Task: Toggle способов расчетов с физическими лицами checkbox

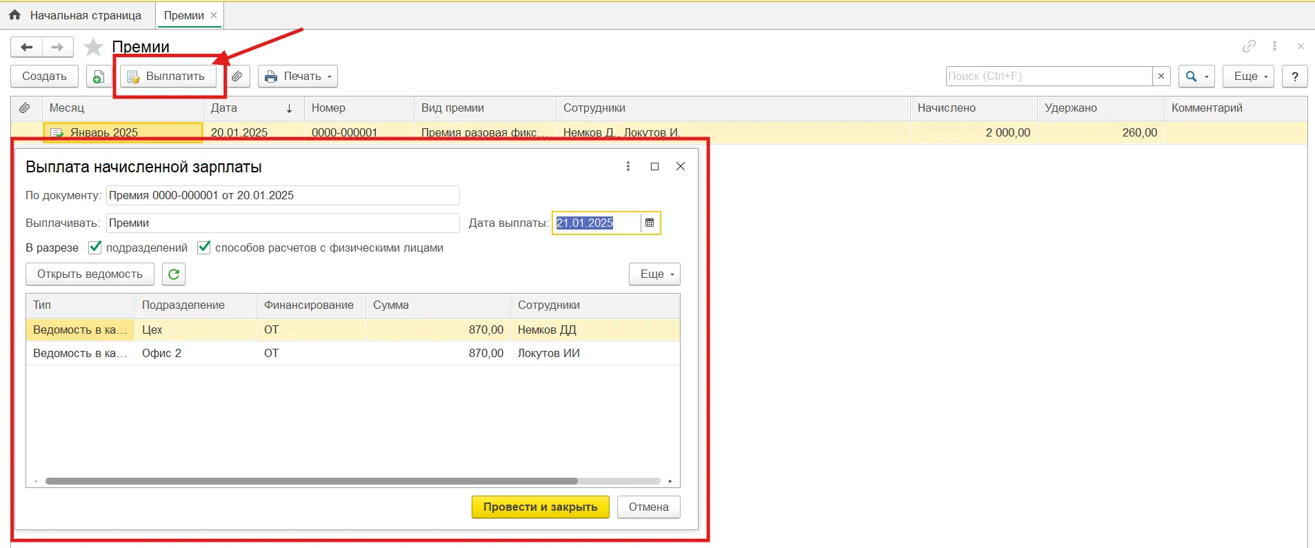Action: [204, 247]
